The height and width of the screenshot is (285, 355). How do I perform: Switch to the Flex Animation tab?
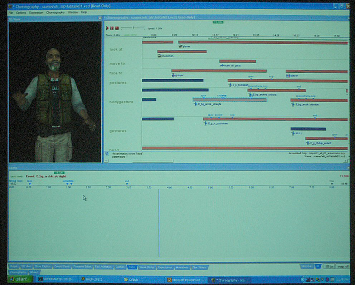coord(103,267)
